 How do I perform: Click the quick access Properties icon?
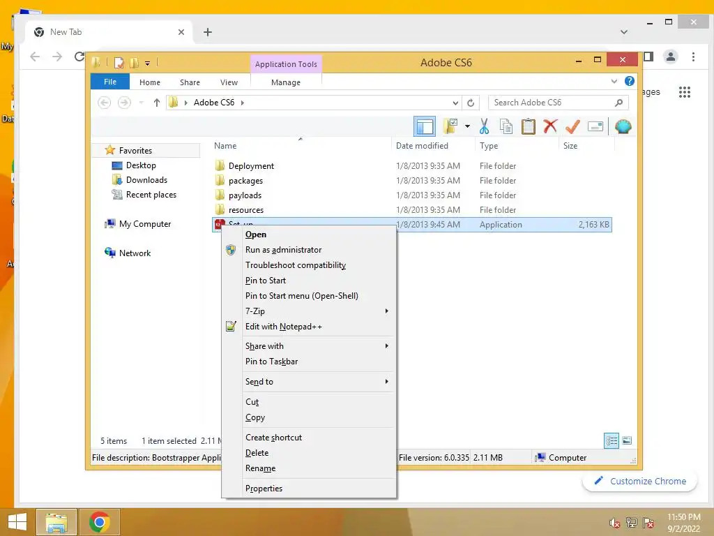[119, 62]
